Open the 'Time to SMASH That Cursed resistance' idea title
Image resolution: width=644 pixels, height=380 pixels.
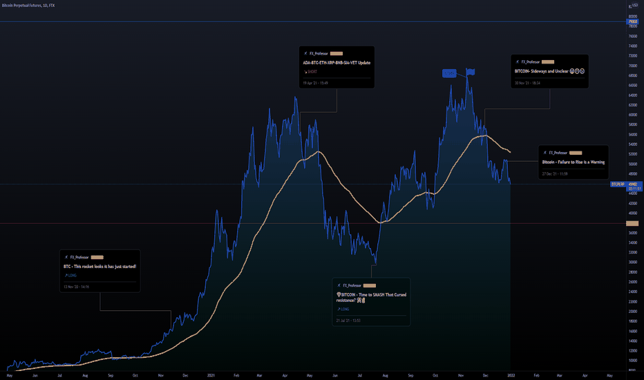coord(371,297)
